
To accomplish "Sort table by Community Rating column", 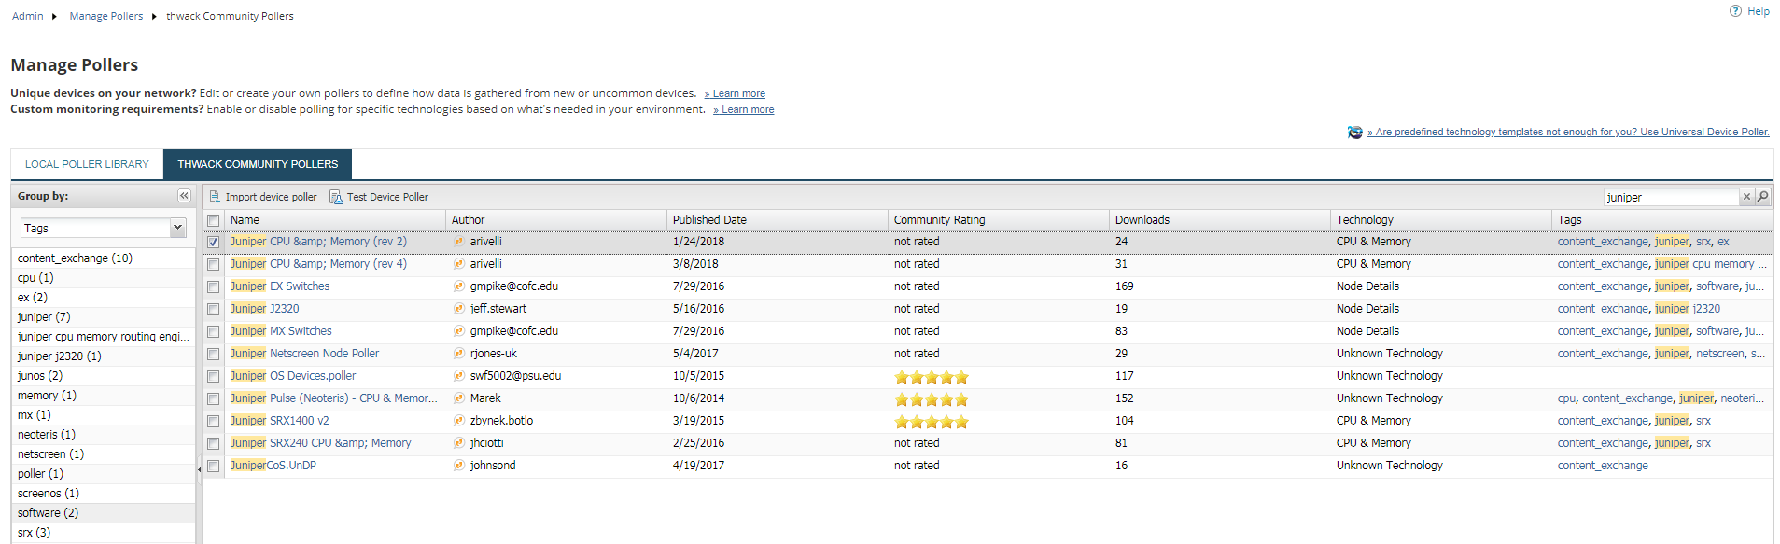I will [x=999, y=220].
